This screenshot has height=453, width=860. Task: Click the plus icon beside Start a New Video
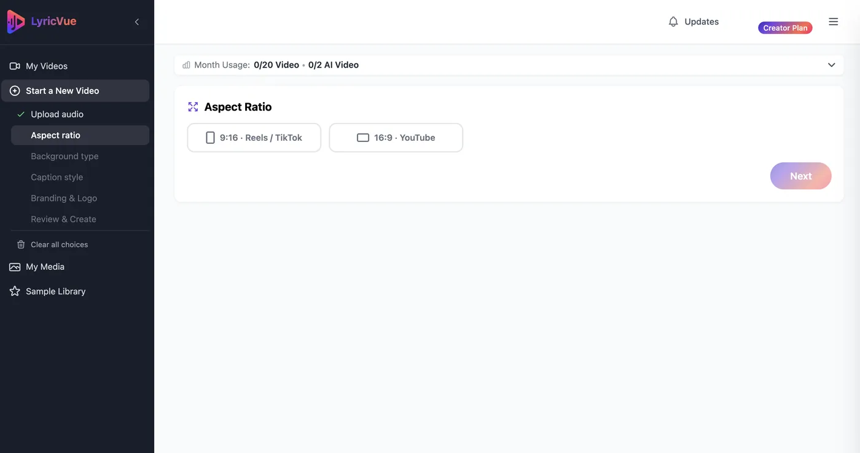tap(15, 90)
